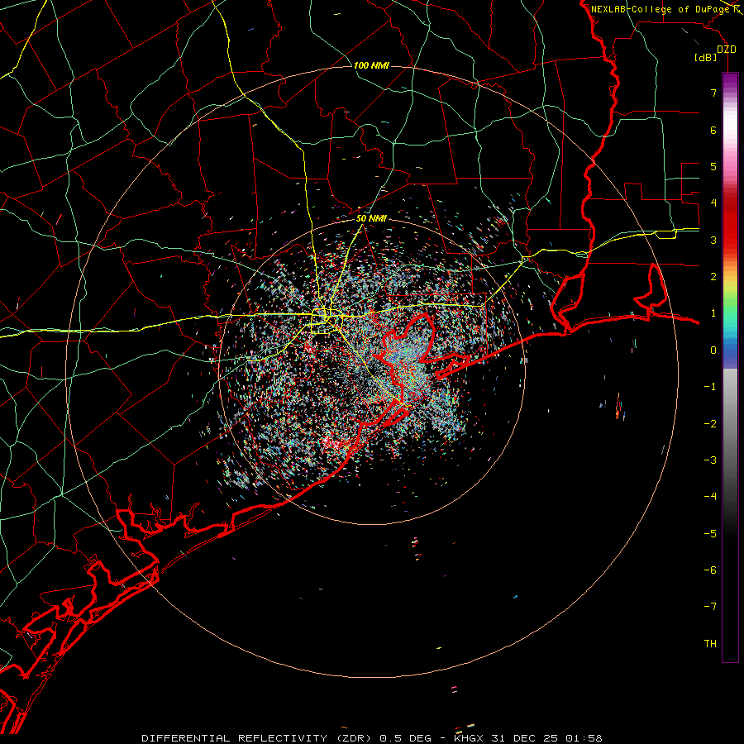Screen dimensions: 744x744
Task: Select the 50 NMI range ring label
Action: point(371,218)
